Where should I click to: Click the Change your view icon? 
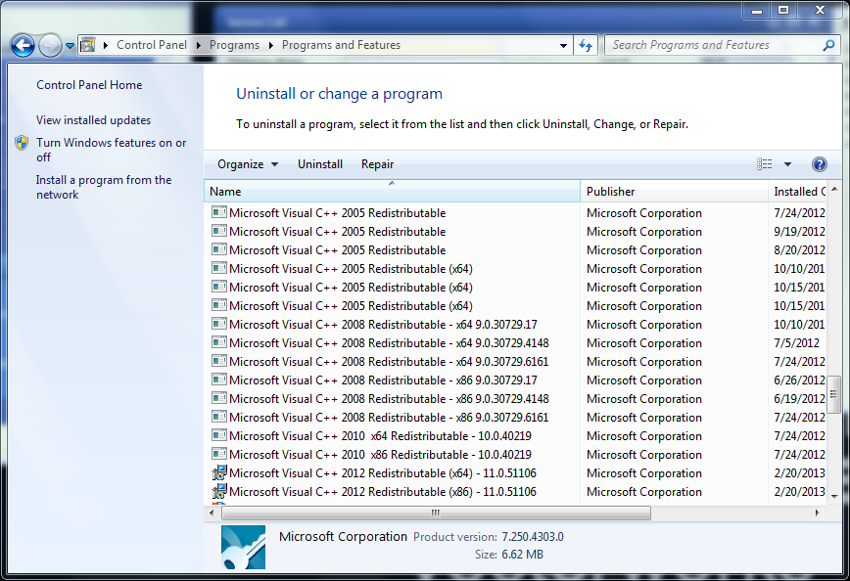pos(766,164)
